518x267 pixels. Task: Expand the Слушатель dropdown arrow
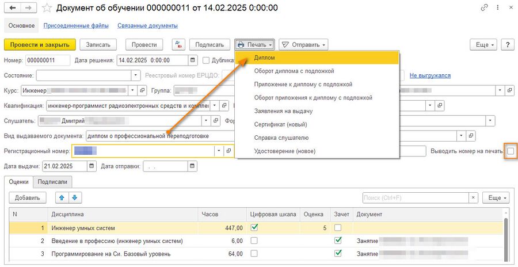tap(207, 121)
